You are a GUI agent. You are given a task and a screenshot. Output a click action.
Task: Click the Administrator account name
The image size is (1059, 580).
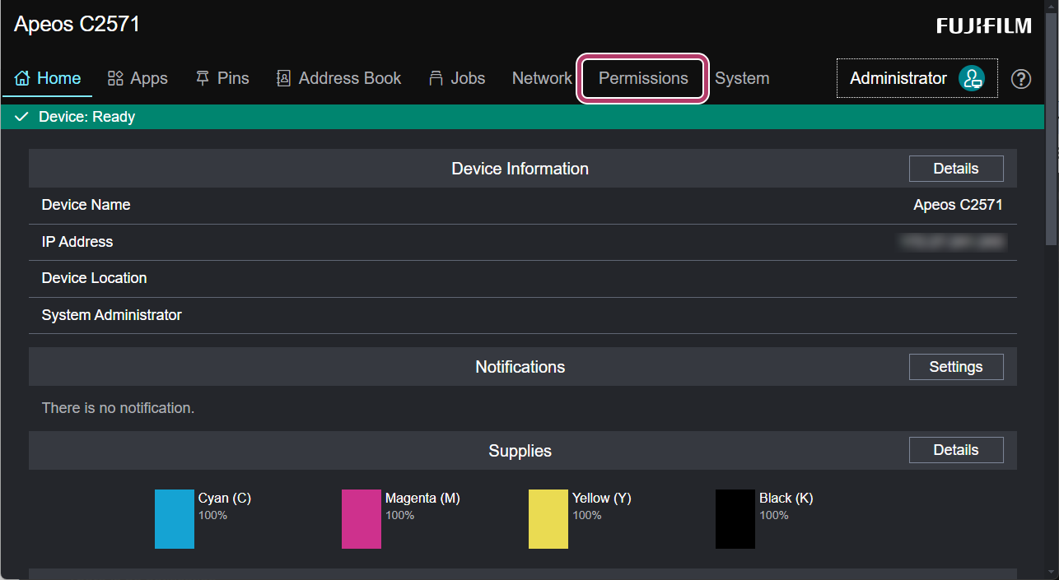pyautogui.click(x=898, y=78)
